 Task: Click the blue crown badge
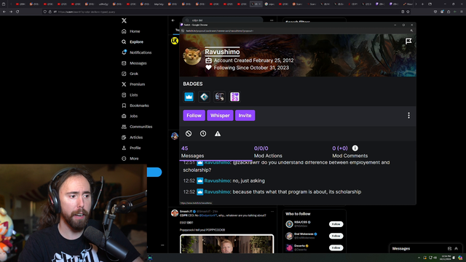click(189, 97)
